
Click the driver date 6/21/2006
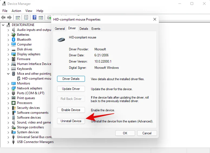click(101, 55)
